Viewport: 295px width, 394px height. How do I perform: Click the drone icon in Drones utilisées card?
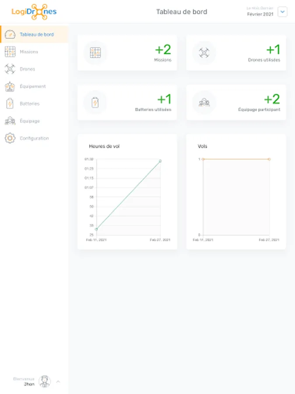204,53
